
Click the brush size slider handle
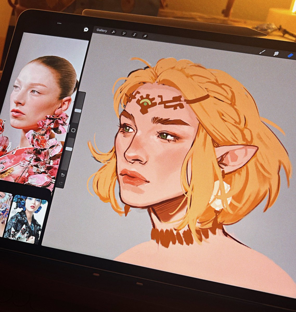pos(78,111)
